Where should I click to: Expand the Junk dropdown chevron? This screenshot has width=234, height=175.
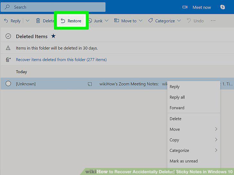point(107,21)
